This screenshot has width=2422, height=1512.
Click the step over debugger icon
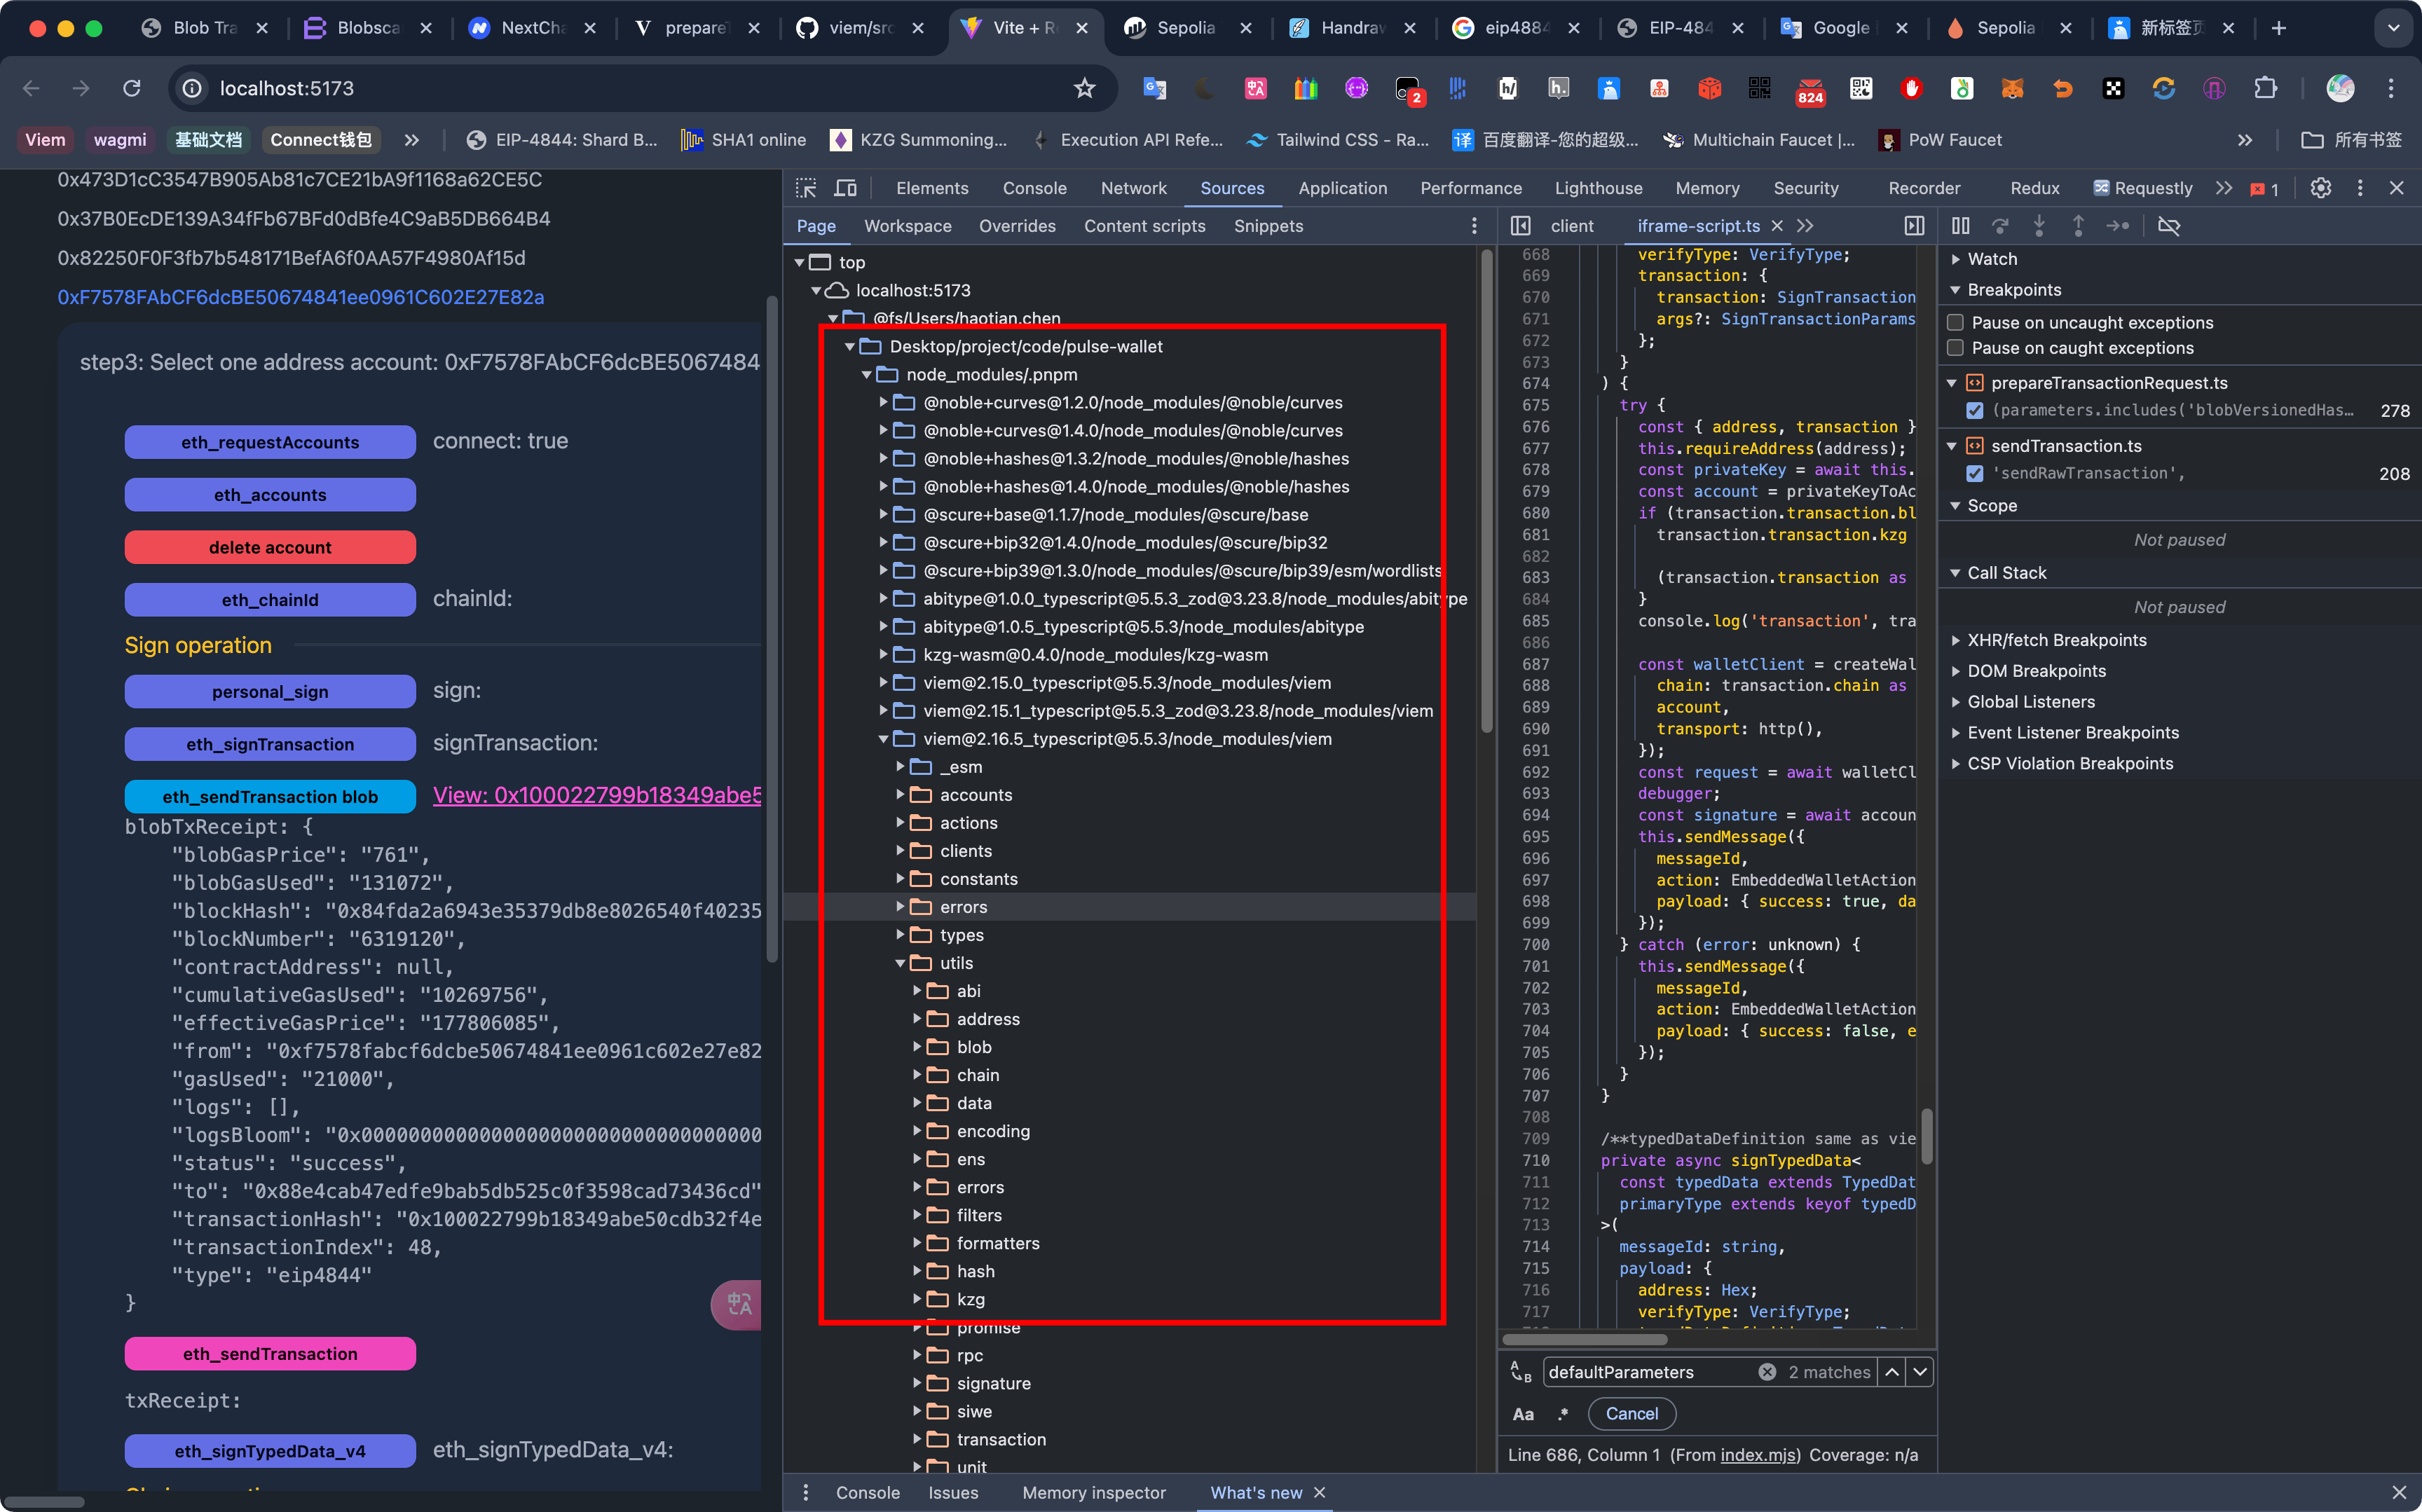pos(2000,226)
